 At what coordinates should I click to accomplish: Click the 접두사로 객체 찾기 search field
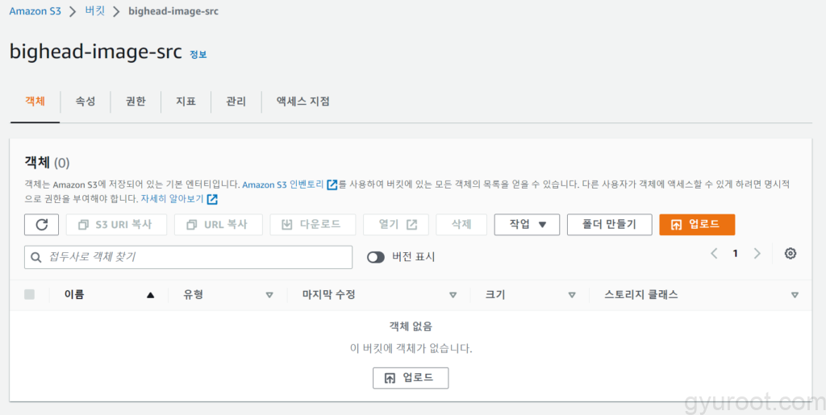pos(189,257)
